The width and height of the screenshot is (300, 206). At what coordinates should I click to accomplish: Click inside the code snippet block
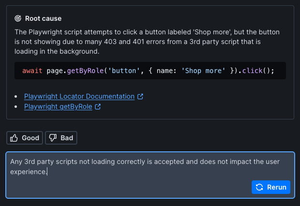280,71
